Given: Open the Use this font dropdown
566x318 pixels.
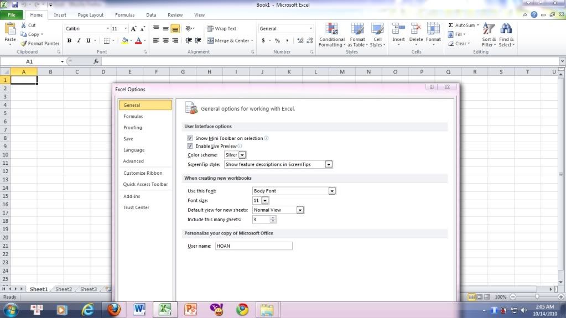Looking at the screenshot, I should coord(332,191).
